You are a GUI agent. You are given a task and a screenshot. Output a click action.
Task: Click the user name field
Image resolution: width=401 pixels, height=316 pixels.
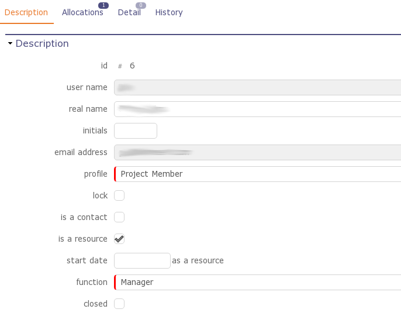[257, 87]
